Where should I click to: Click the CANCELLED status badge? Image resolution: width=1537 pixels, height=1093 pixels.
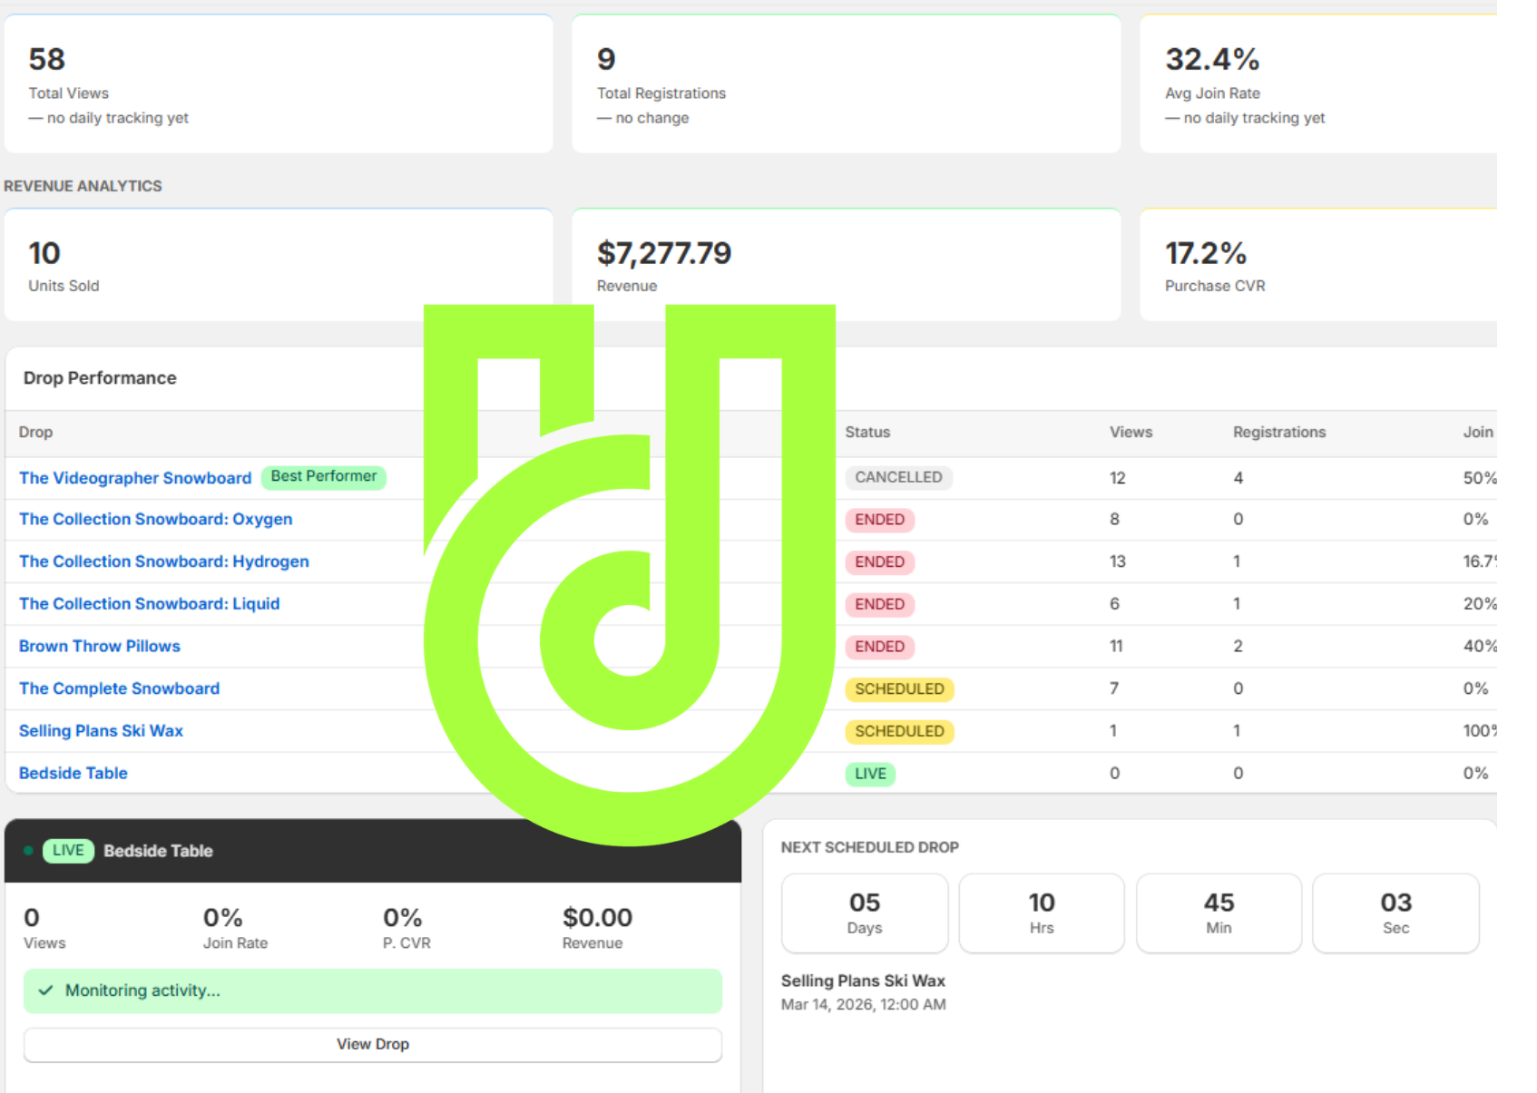click(x=898, y=477)
